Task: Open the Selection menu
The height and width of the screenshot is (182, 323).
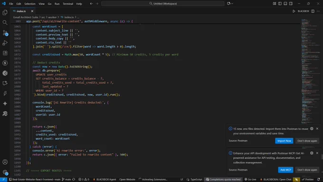Action: (x=29, y=4)
